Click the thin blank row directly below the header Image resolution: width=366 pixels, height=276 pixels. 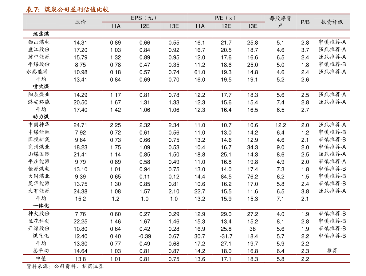click(x=186, y=34)
